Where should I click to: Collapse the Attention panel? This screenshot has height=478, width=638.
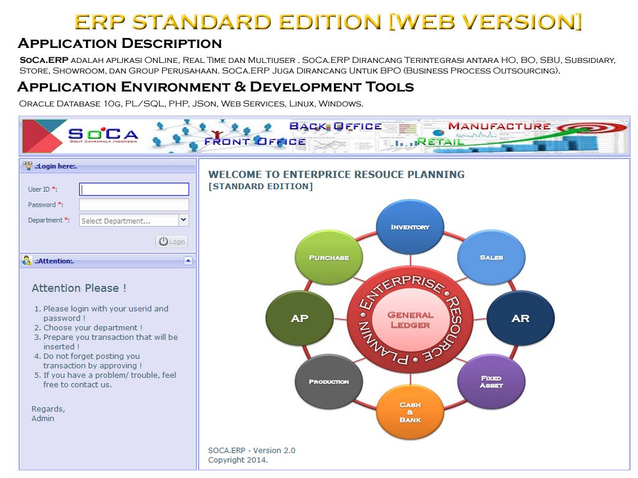click(188, 261)
